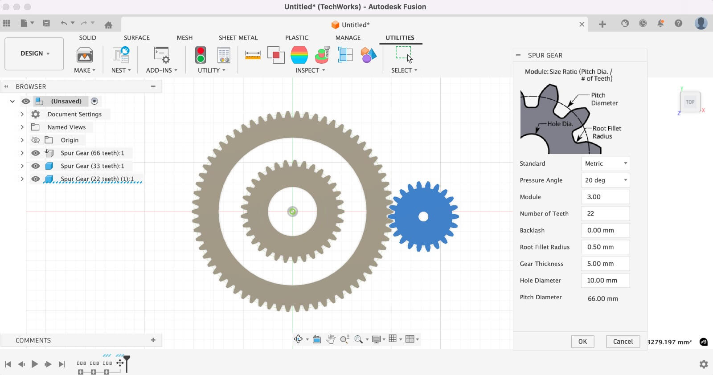Toggle visibility of Origin folder
This screenshot has height=375, width=713.
point(36,140)
